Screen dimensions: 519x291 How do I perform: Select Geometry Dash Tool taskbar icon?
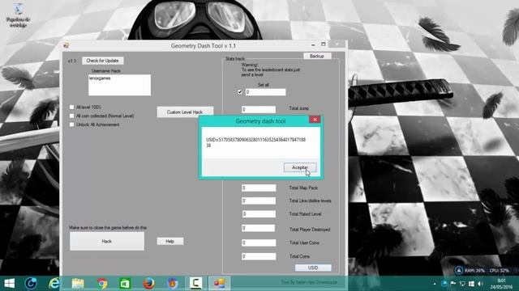tap(219, 284)
